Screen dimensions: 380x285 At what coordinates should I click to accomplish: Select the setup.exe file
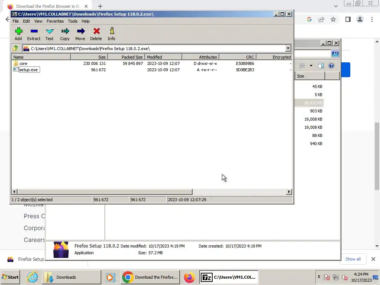coord(28,70)
